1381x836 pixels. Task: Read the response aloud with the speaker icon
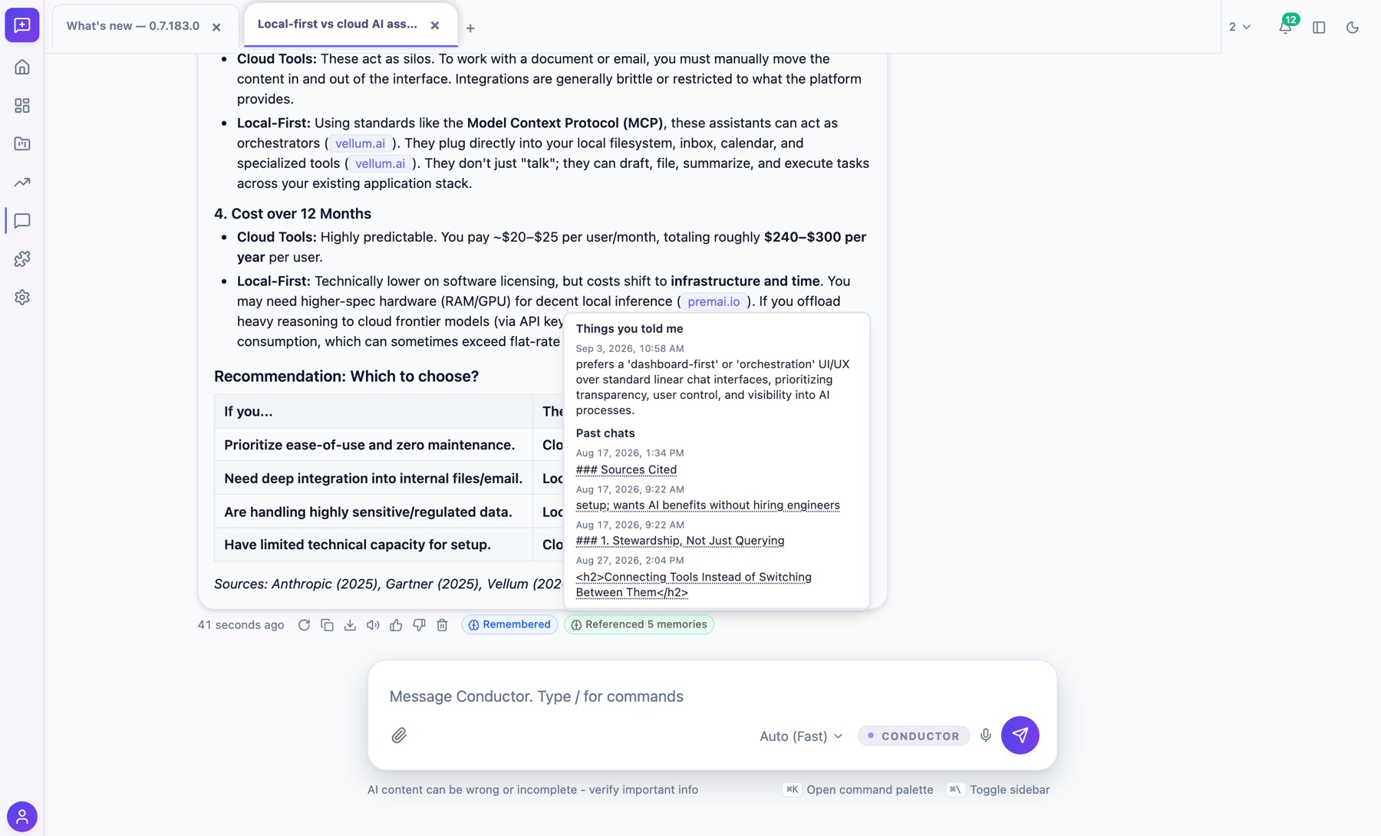[373, 625]
